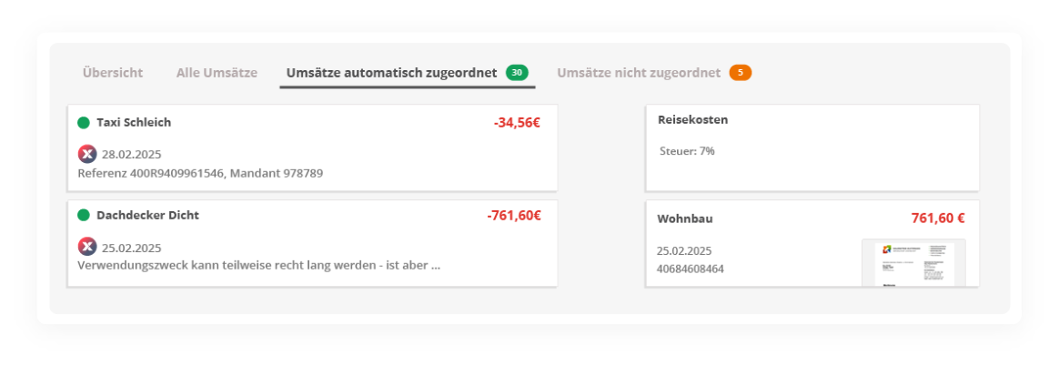This screenshot has height=366, width=1059.
Task: Open the Wohnbau invoice document thumbnail
Action: click(x=913, y=263)
